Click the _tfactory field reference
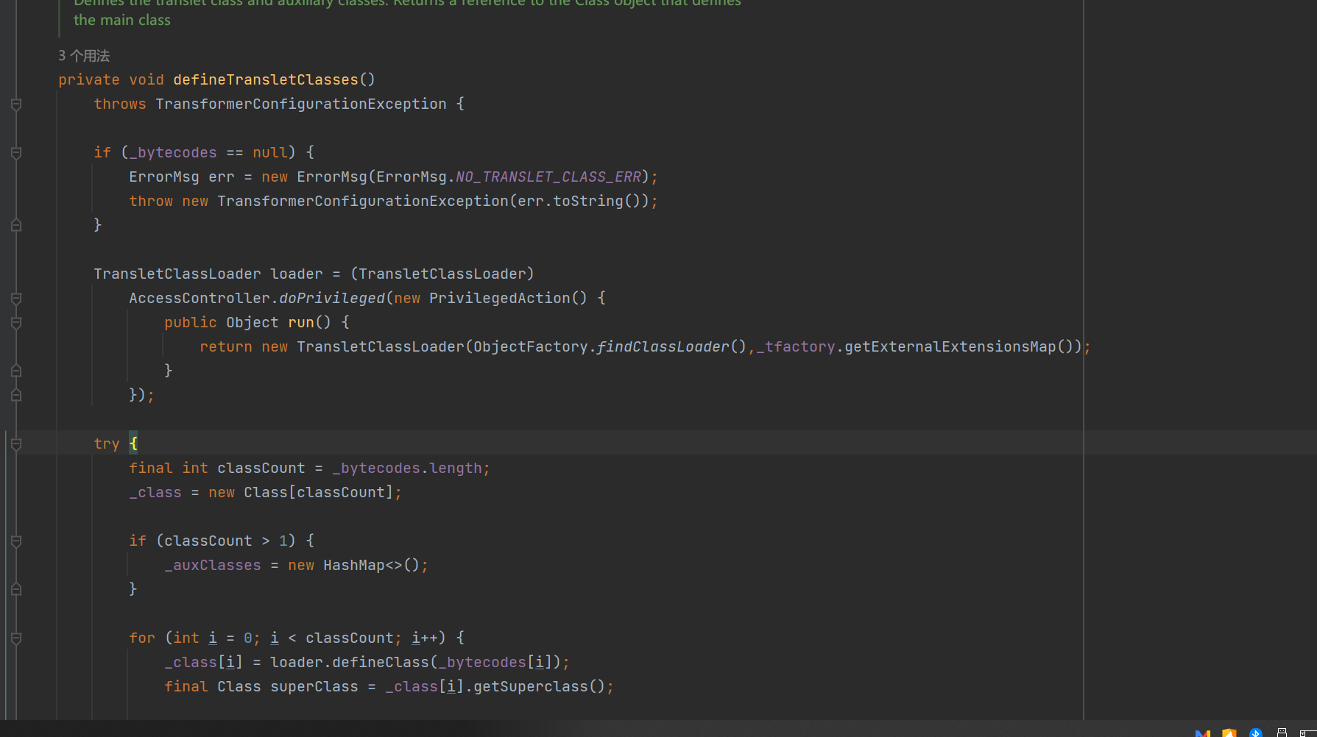Viewport: 1317px width, 737px height. [x=796, y=346]
